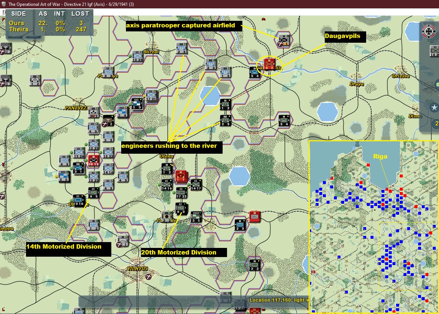The image size is (439, 314).
Task: Select the infantry division 19-24
Action: (x=79, y=153)
